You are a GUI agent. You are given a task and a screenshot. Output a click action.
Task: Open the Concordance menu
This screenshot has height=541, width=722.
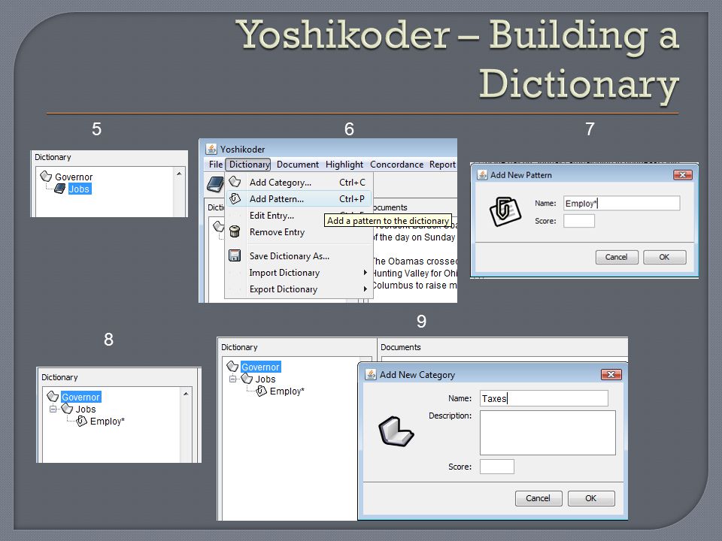[x=396, y=165]
